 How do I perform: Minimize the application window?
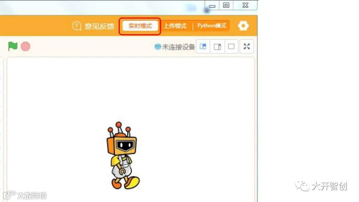212,5
